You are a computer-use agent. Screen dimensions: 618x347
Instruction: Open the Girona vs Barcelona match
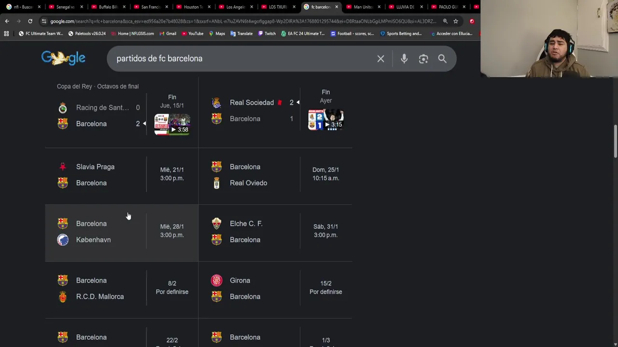click(x=276, y=290)
